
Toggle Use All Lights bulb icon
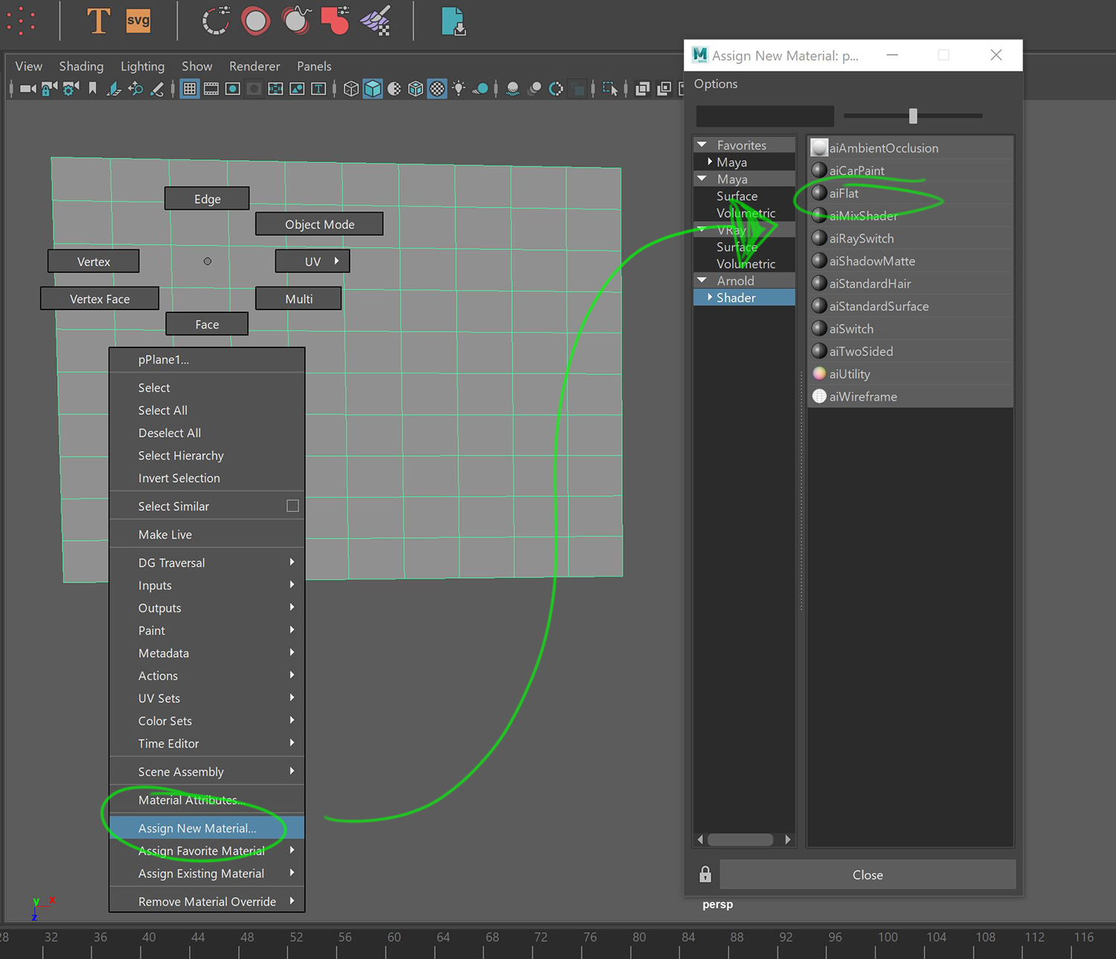coord(459,89)
